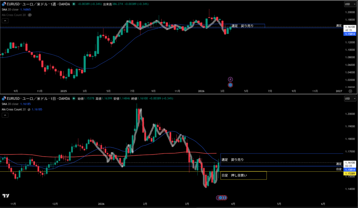The width and height of the screenshot is (358, 208).
Task: Select the 週足 戻り売り box on daily chart
Action: 232,159
